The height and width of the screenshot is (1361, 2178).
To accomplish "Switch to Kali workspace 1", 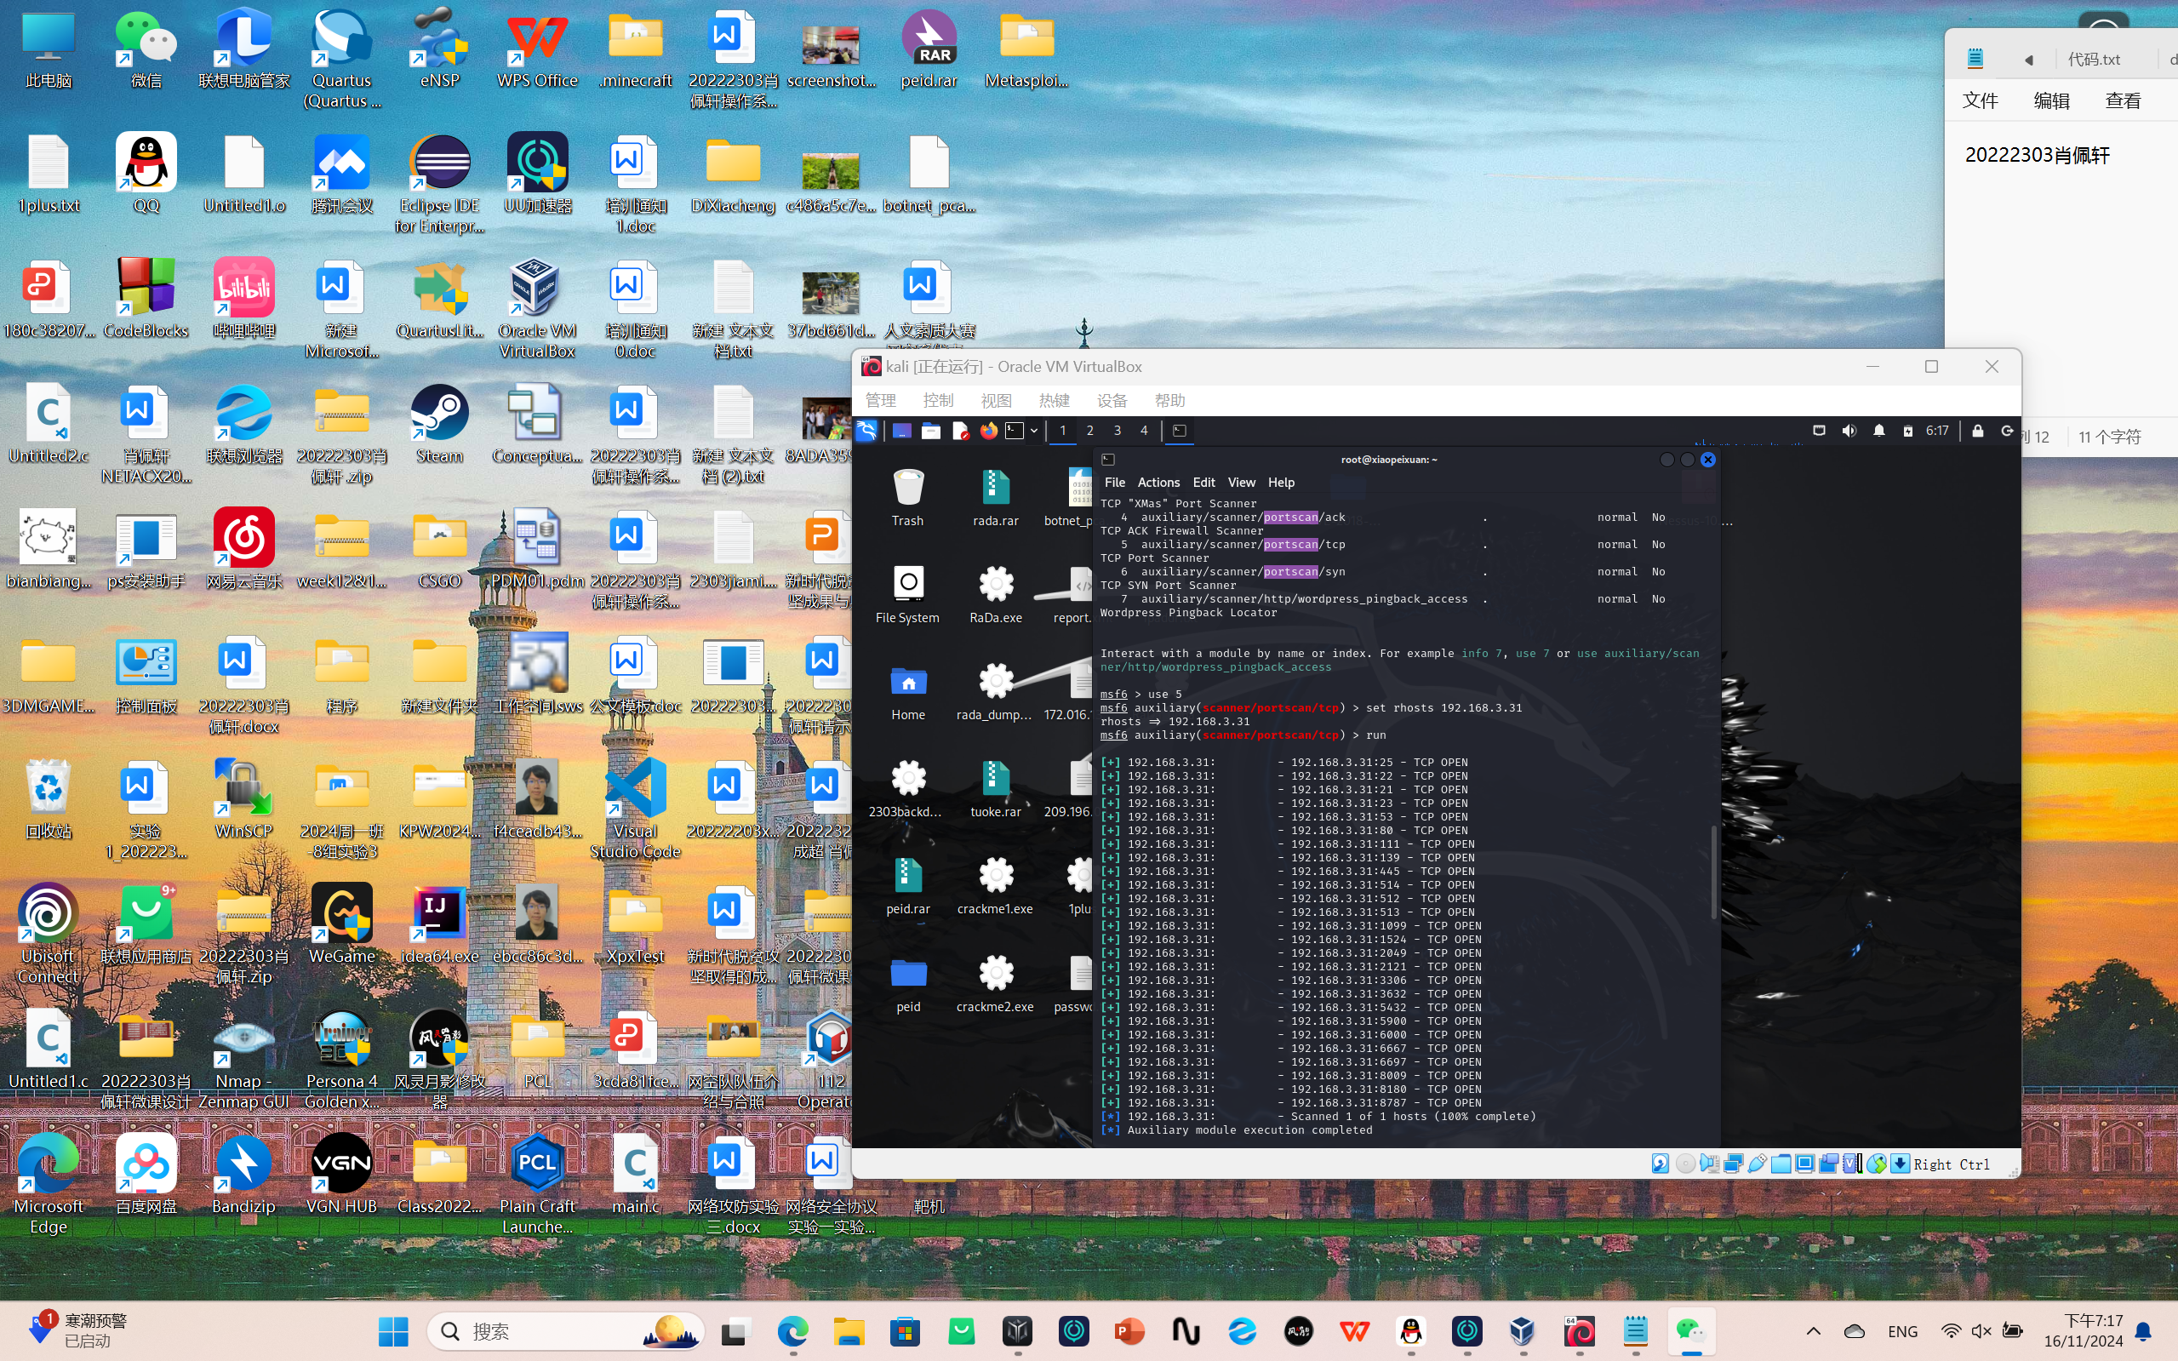I will pos(1062,431).
